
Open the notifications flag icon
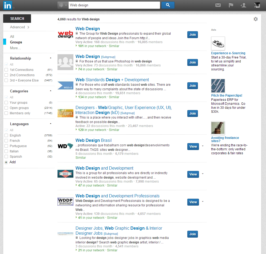coord(231,5)
